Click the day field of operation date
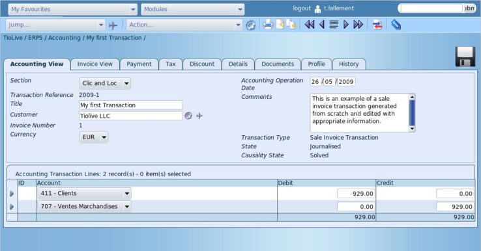 pyautogui.click(x=315, y=82)
